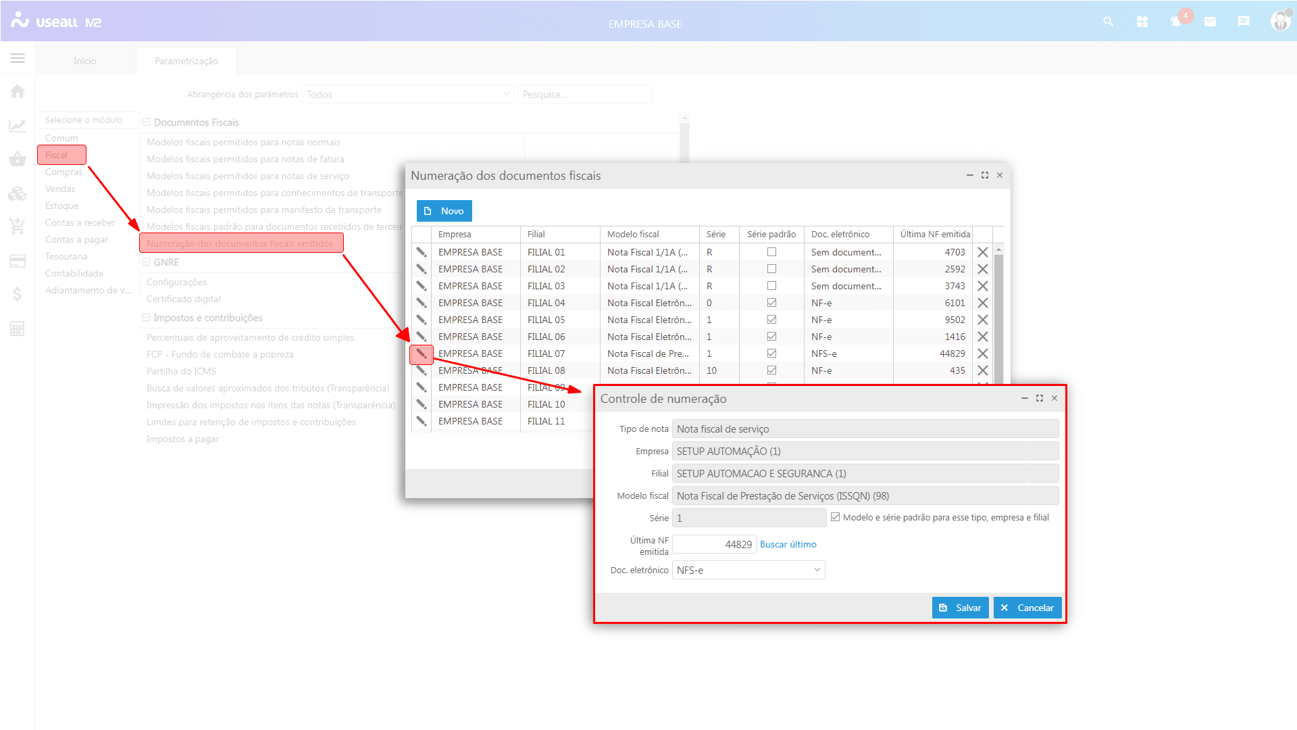Check Série padrão for FILIAL 01
Viewport: 1297px width, 730px height.
(771, 252)
